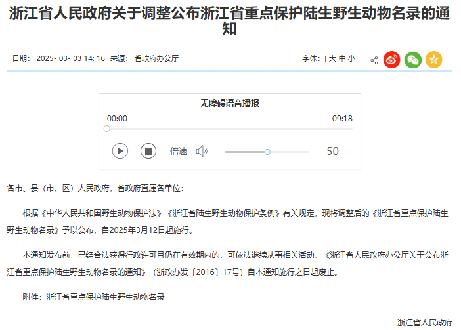Click the share icon beside font size
This screenshot has width=461, height=330.
pyautogui.click(x=374, y=60)
